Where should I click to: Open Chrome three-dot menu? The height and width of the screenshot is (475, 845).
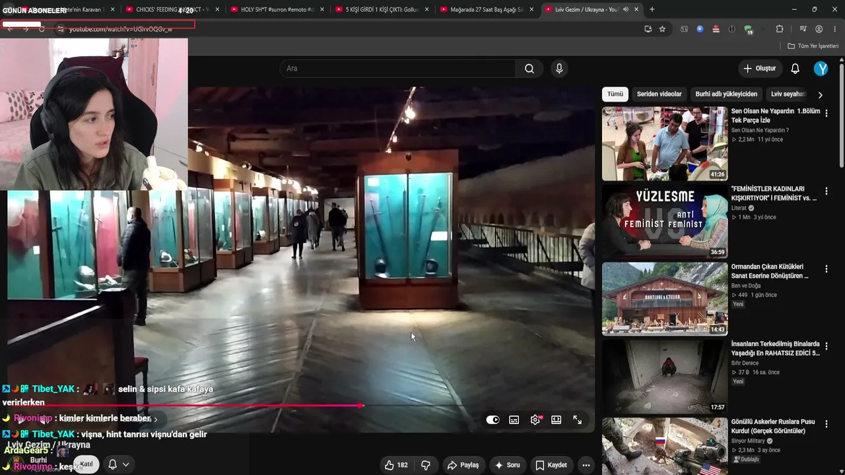coord(835,29)
